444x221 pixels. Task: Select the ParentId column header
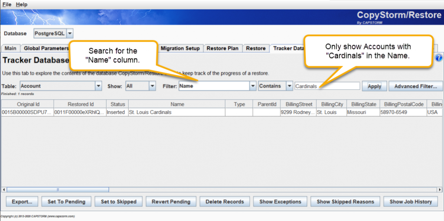point(267,104)
